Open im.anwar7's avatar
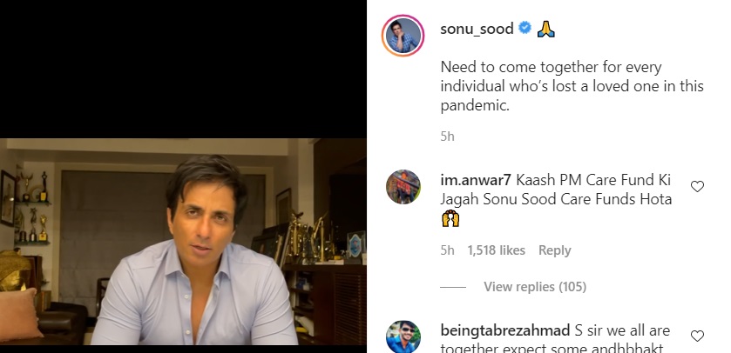 click(403, 187)
